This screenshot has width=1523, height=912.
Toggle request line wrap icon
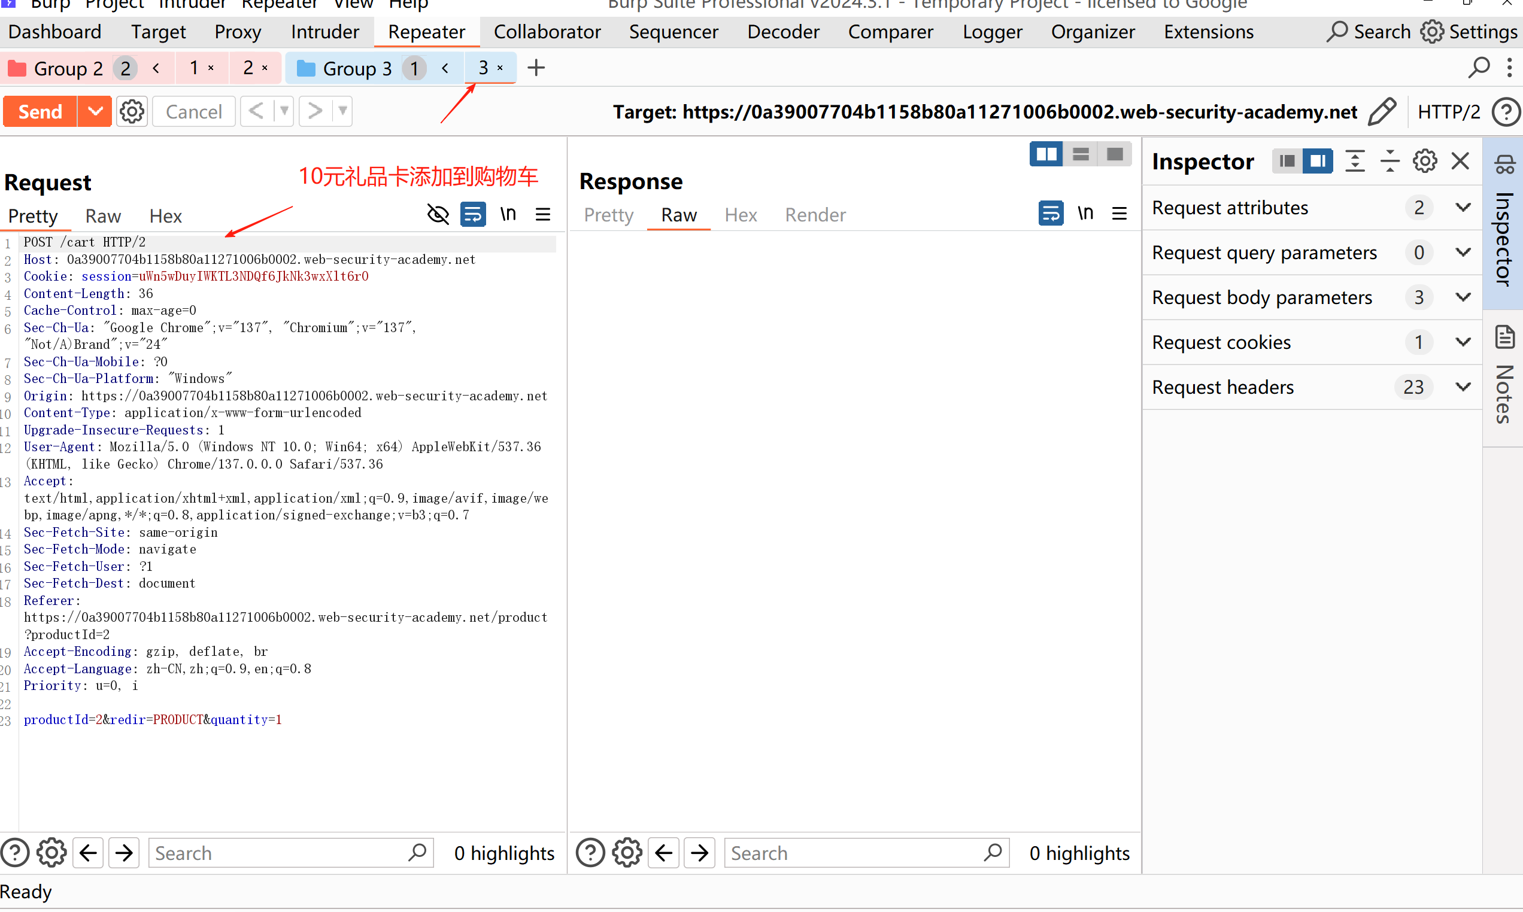(472, 214)
